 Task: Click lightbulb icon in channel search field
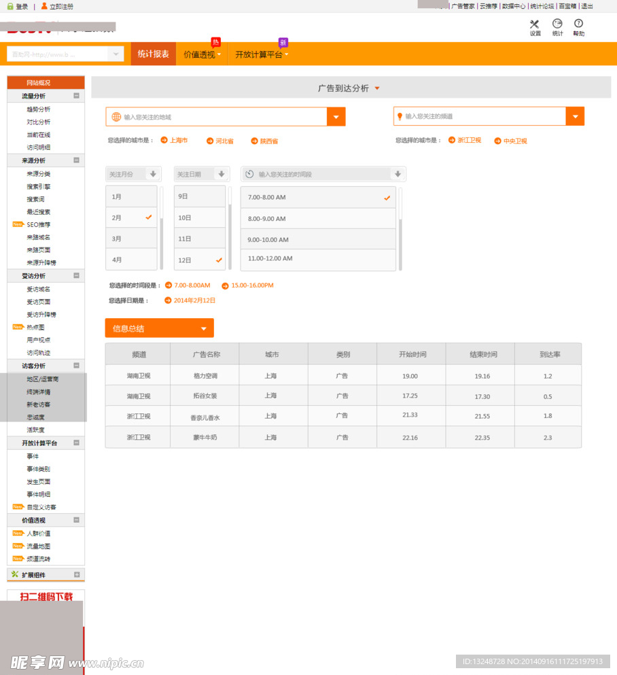point(400,116)
